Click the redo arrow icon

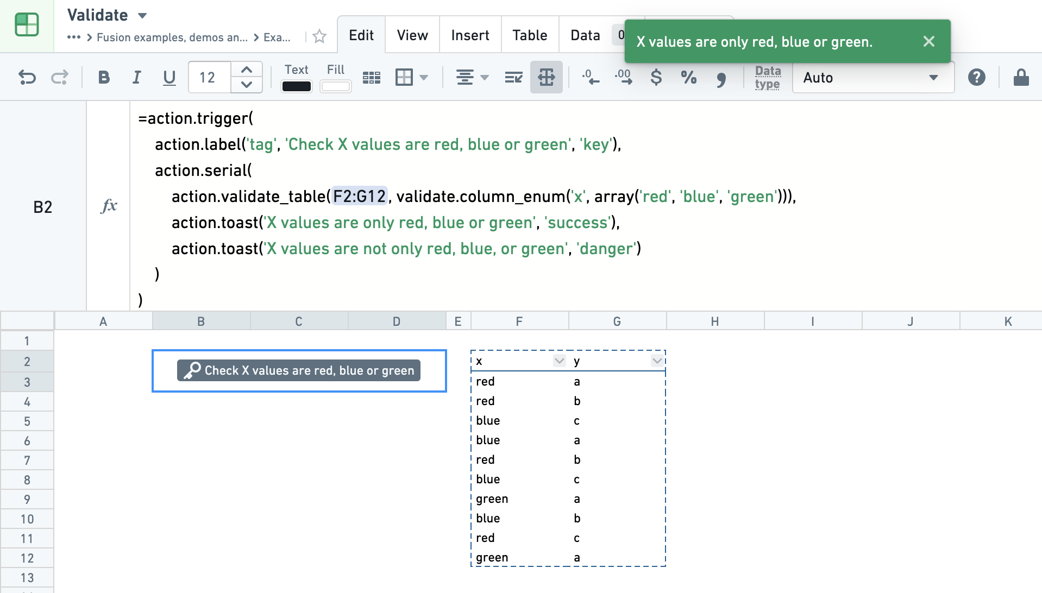click(60, 78)
